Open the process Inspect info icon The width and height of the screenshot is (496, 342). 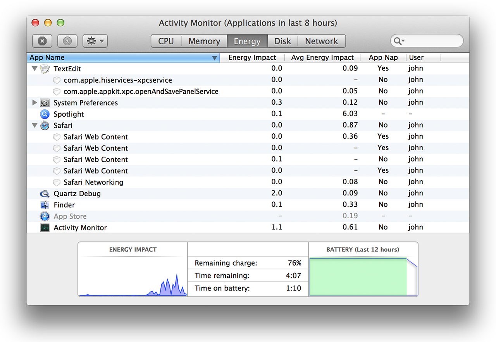(x=67, y=41)
